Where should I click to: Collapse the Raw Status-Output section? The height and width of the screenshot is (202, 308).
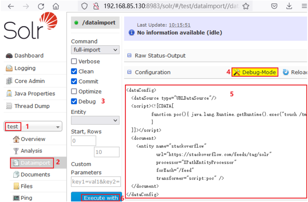(x=129, y=56)
